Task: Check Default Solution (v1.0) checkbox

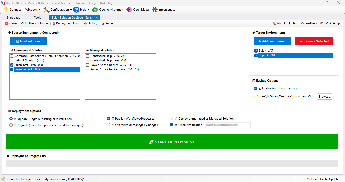Action: point(12,60)
